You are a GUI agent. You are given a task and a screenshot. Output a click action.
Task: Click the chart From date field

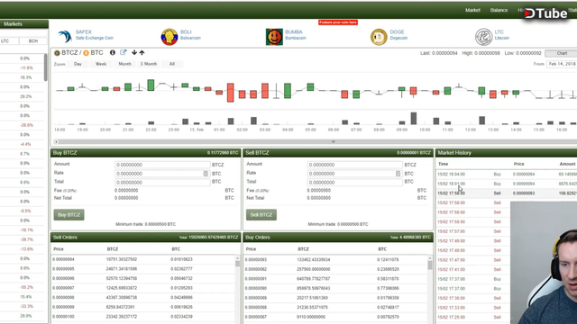coord(562,64)
